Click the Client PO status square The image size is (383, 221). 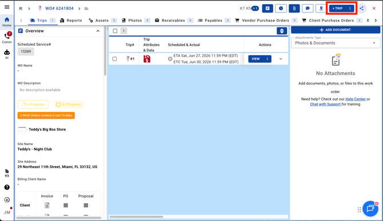click(x=66, y=206)
